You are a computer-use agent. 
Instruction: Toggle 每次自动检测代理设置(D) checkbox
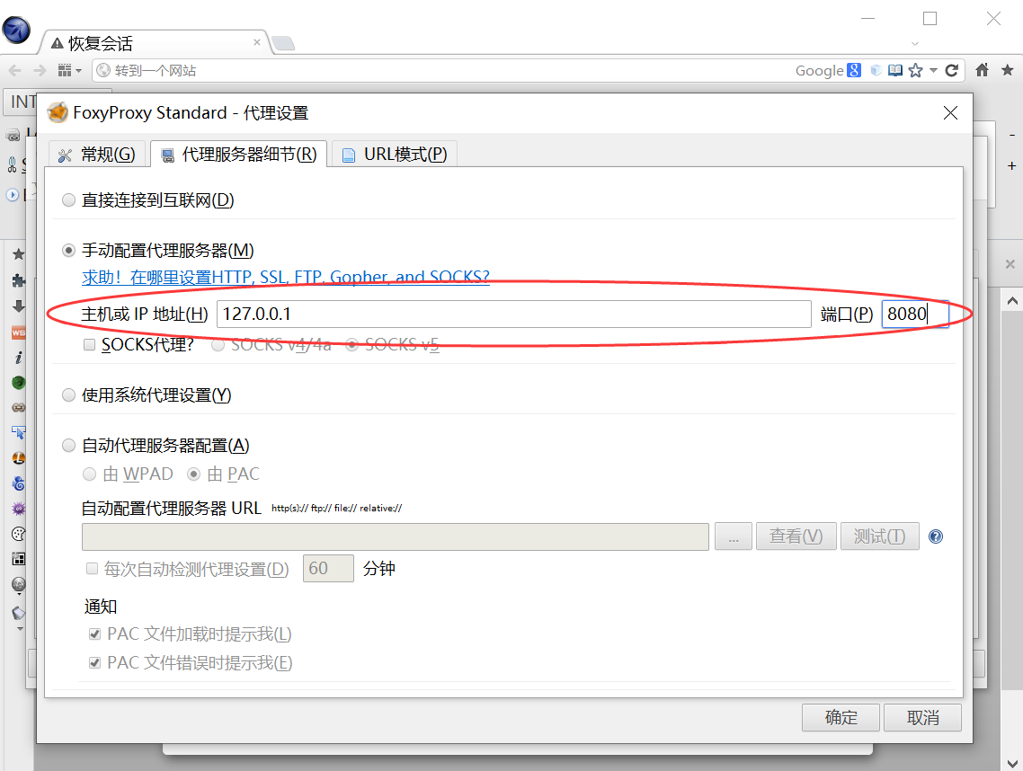(x=92, y=569)
